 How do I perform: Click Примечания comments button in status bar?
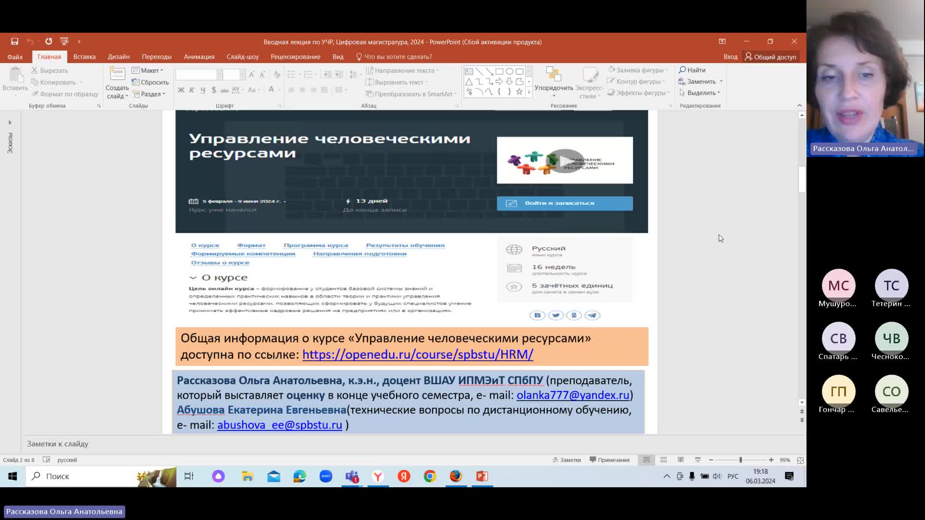[x=609, y=460]
